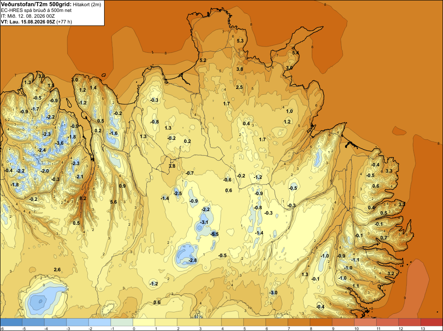
Task: Click the orange legend swatch between 7 and 8
Action: (299, 322)
